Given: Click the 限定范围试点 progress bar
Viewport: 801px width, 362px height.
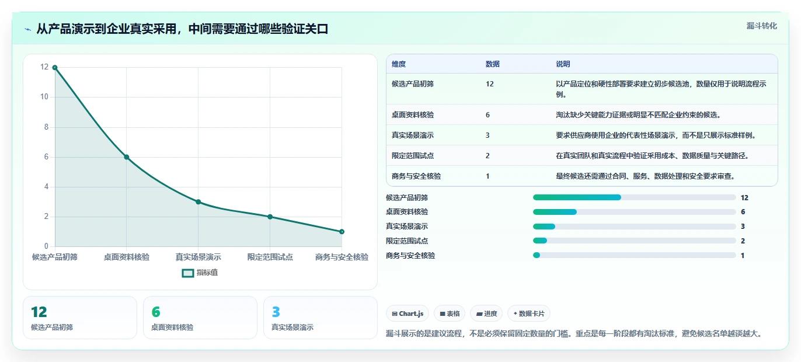Looking at the screenshot, I should [634, 241].
